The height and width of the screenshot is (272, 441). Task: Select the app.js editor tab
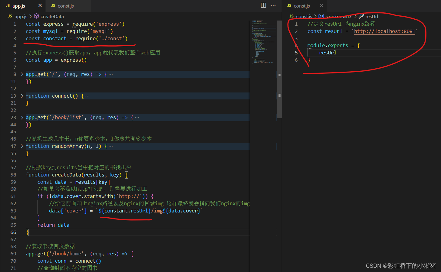click(19, 5)
